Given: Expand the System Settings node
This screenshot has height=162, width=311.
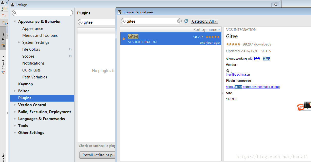Looking at the screenshot, I should [x=19, y=42].
